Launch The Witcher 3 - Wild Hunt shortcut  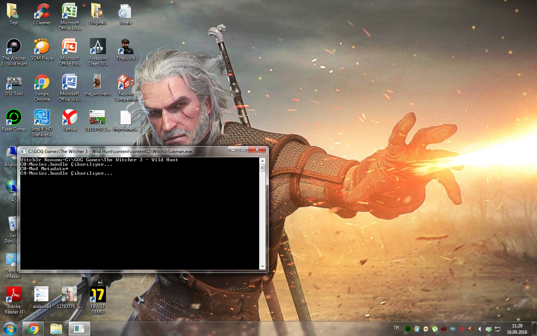click(x=14, y=52)
